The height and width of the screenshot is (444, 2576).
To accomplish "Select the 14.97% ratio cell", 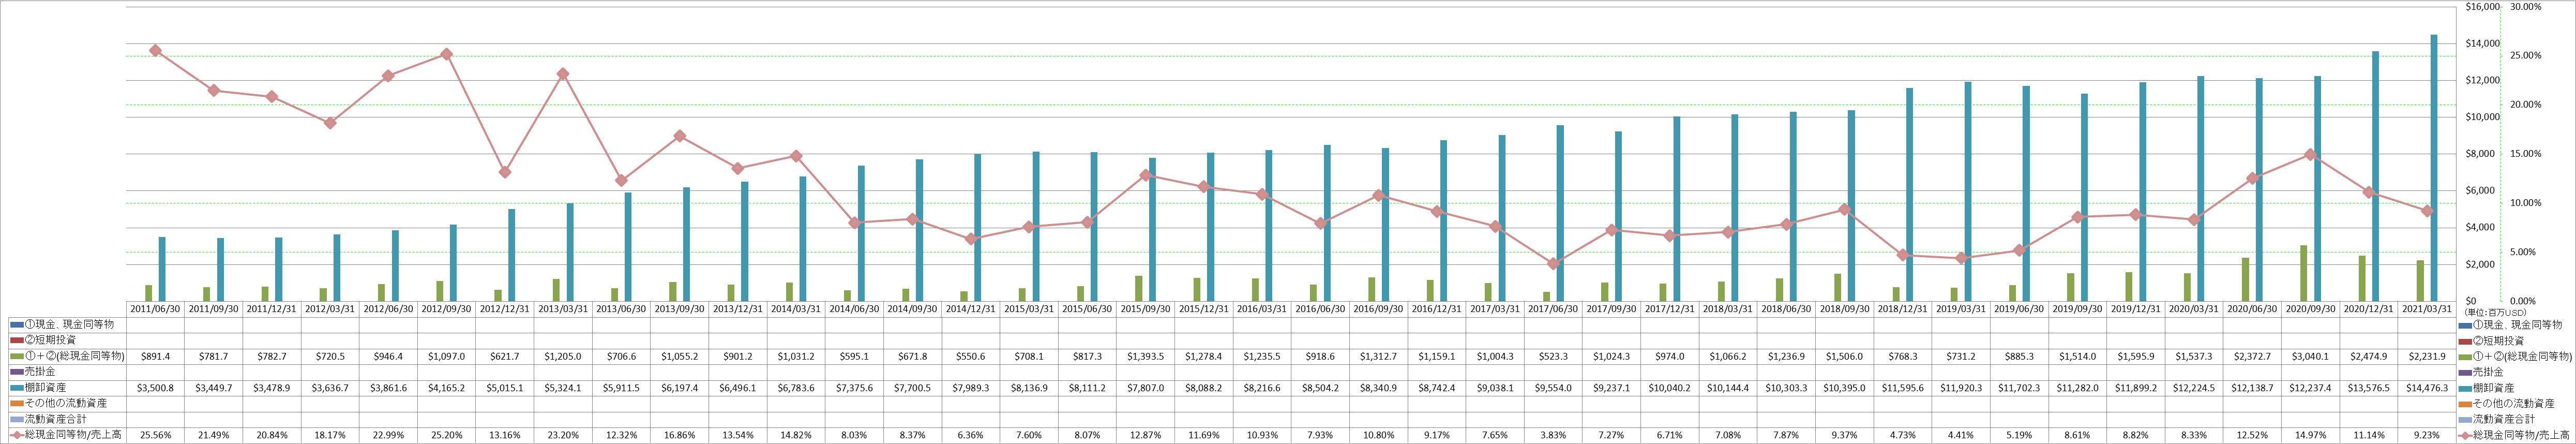I will pyautogui.click(x=2310, y=434).
